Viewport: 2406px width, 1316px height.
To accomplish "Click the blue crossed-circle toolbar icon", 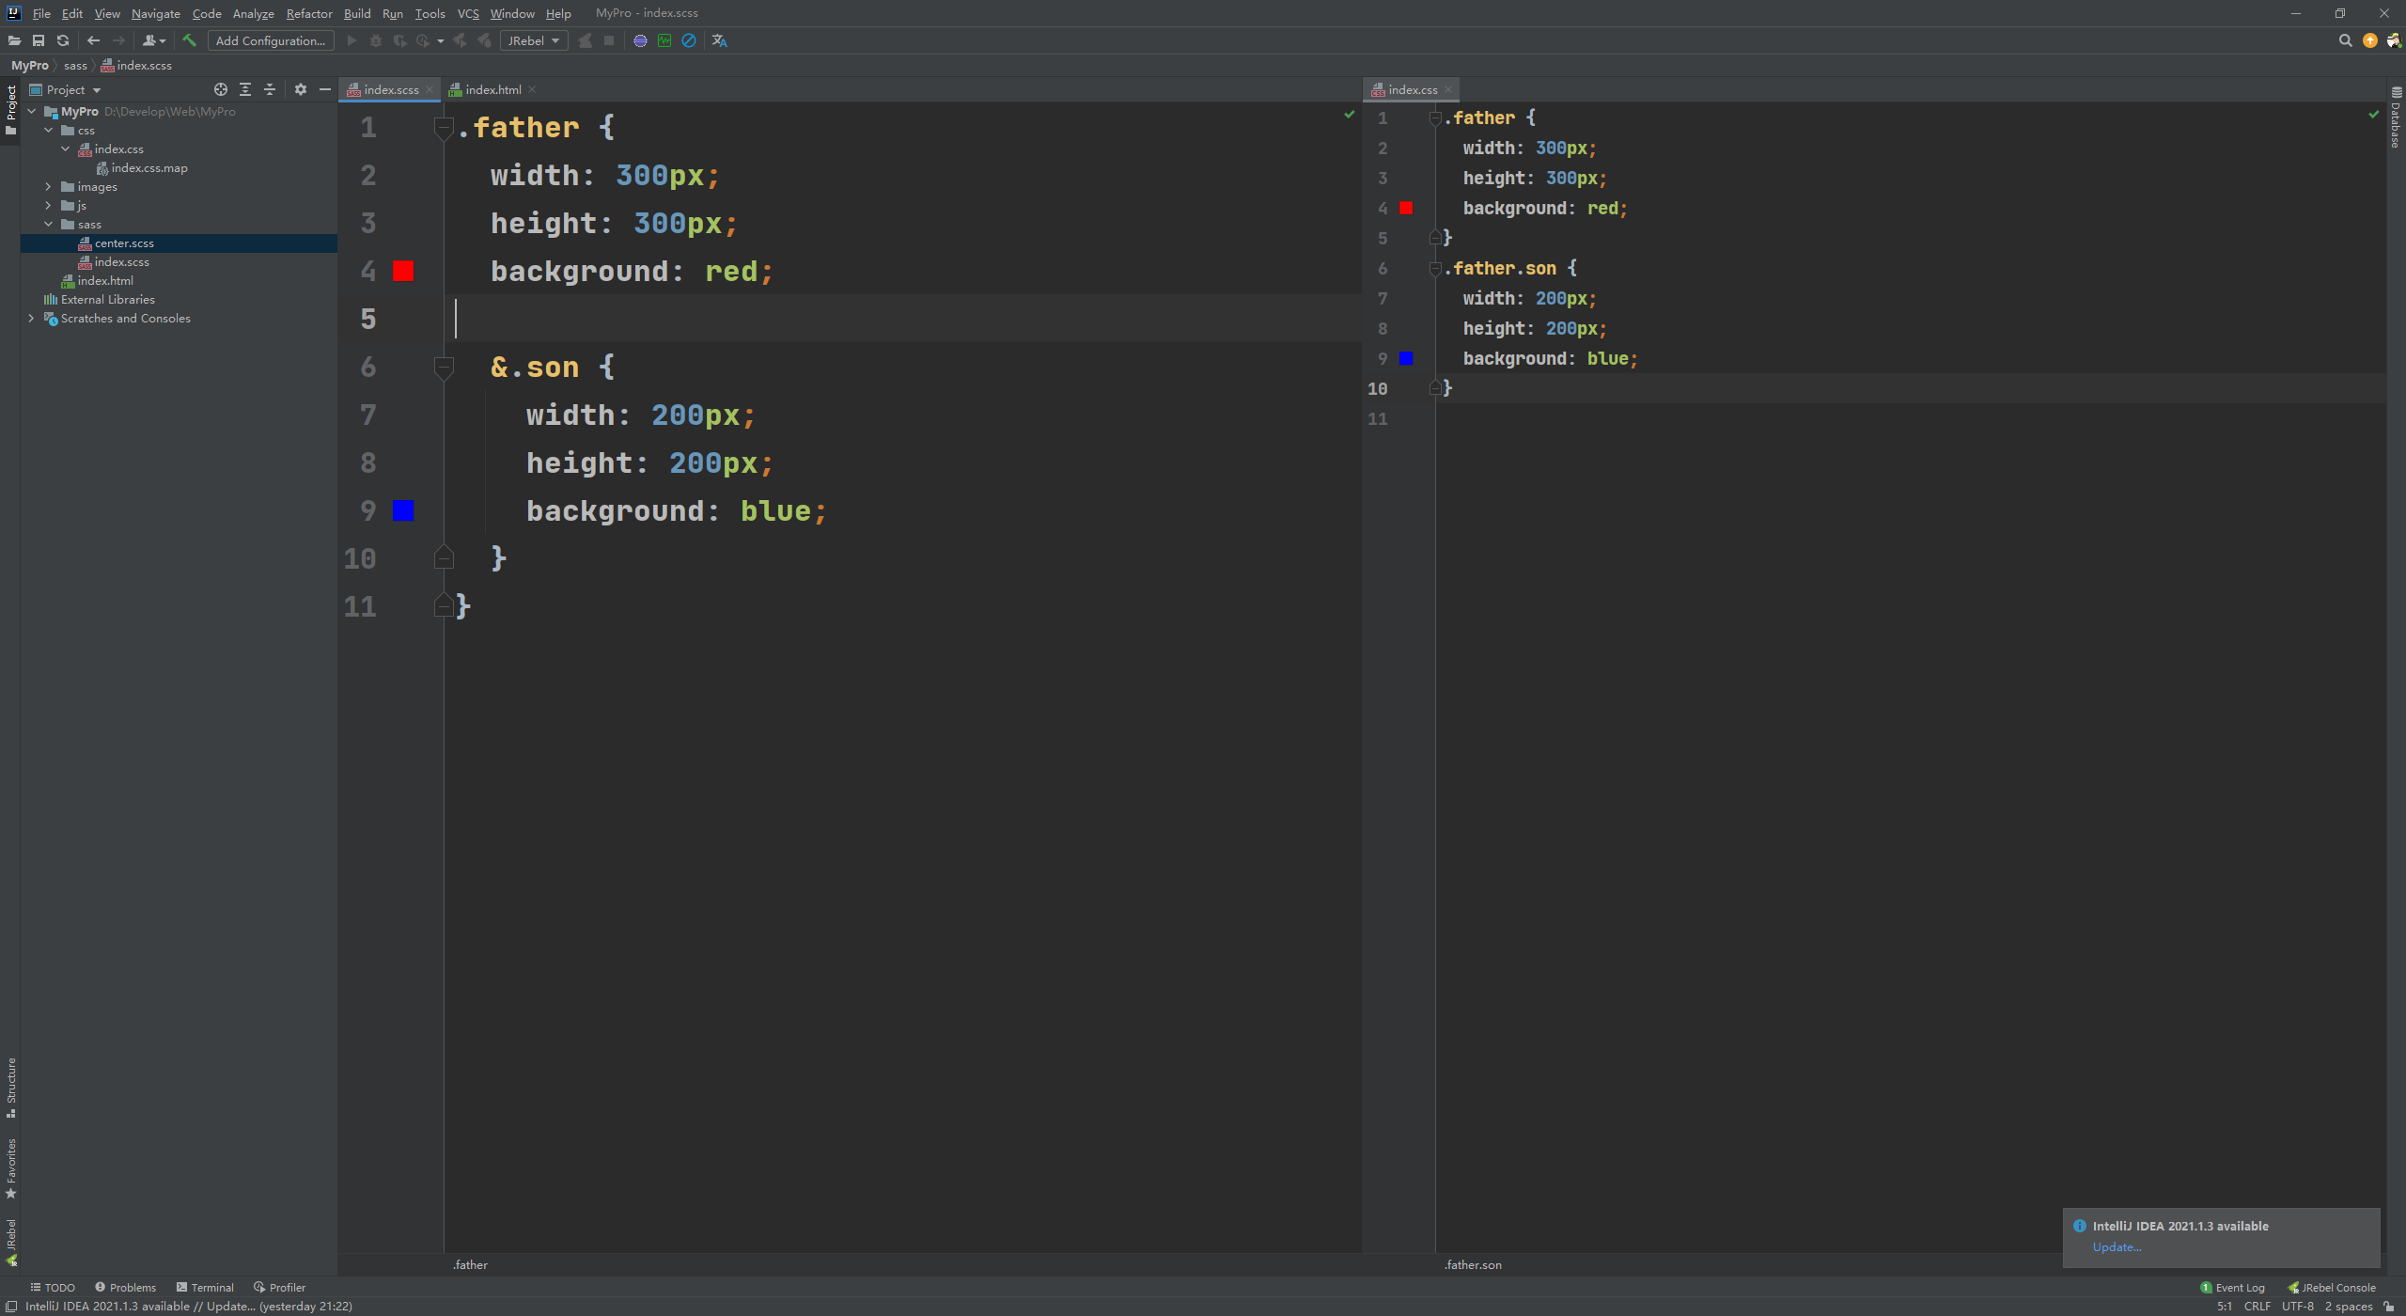I will tap(689, 40).
